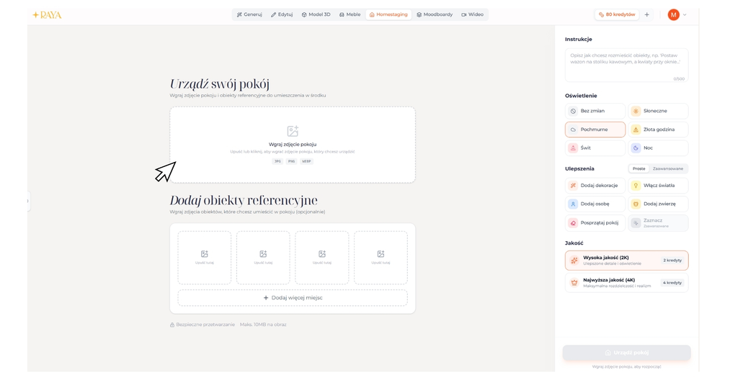Image resolution: width=730 pixels, height=380 pixels.
Task: Click the fourth reference object slot
Action: [380, 258]
